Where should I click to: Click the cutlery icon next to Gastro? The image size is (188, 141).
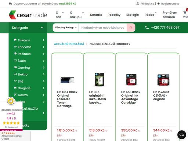15,95
